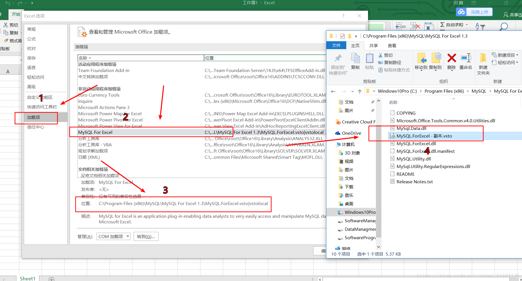Click the Insert cells icon in Excel
Viewport: 522px width, 281px height.
401,26
